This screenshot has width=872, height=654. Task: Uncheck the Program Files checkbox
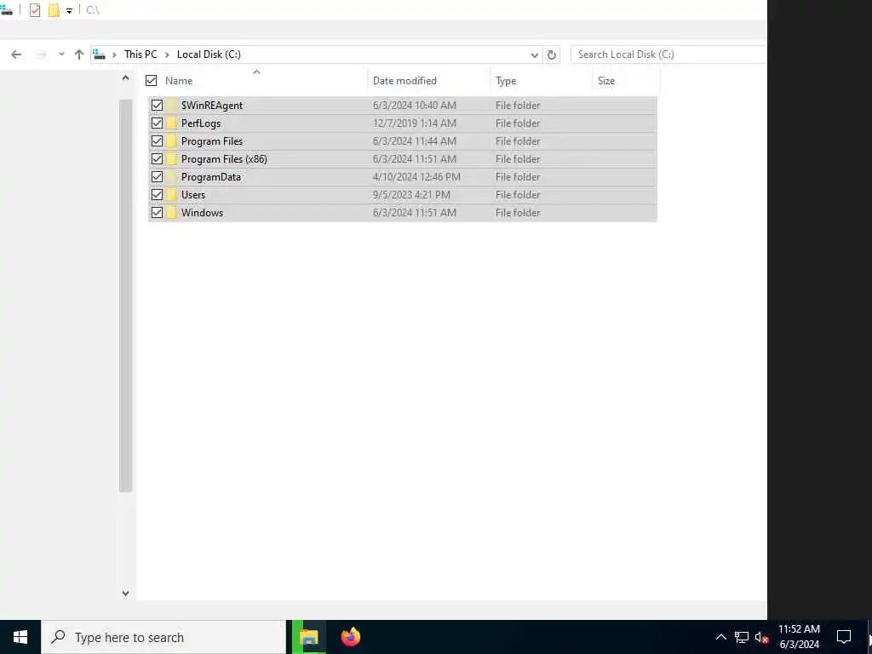pos(157,141)
